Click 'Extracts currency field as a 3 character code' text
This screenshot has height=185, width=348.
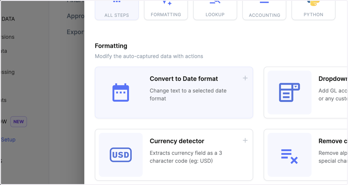coord(186,157)
